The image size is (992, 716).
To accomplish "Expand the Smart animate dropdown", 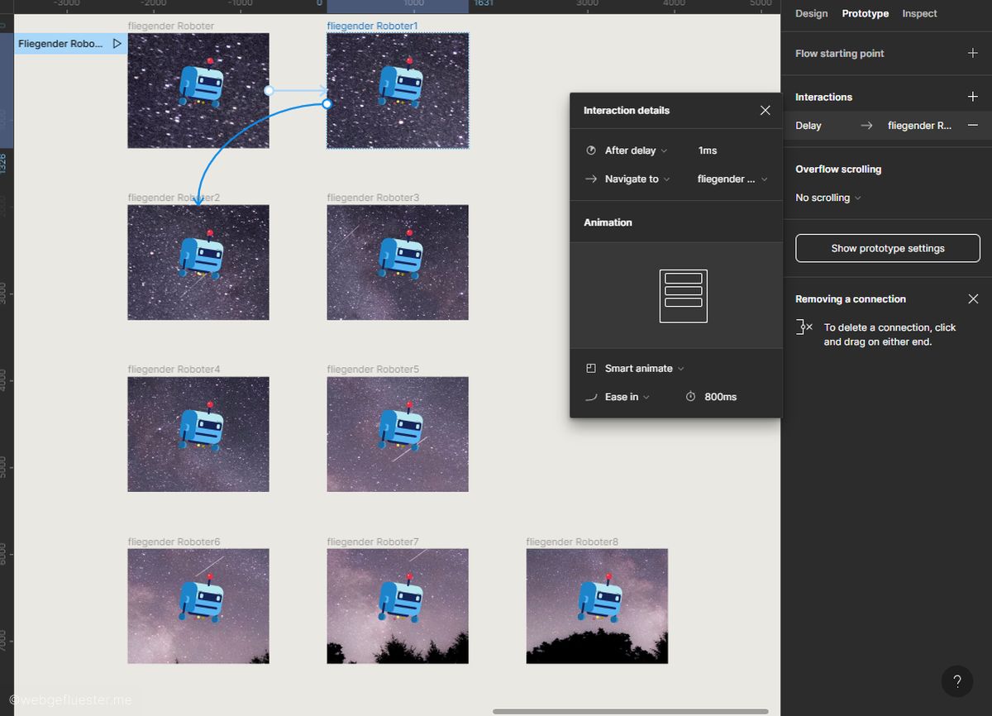I will coord(643,369).
